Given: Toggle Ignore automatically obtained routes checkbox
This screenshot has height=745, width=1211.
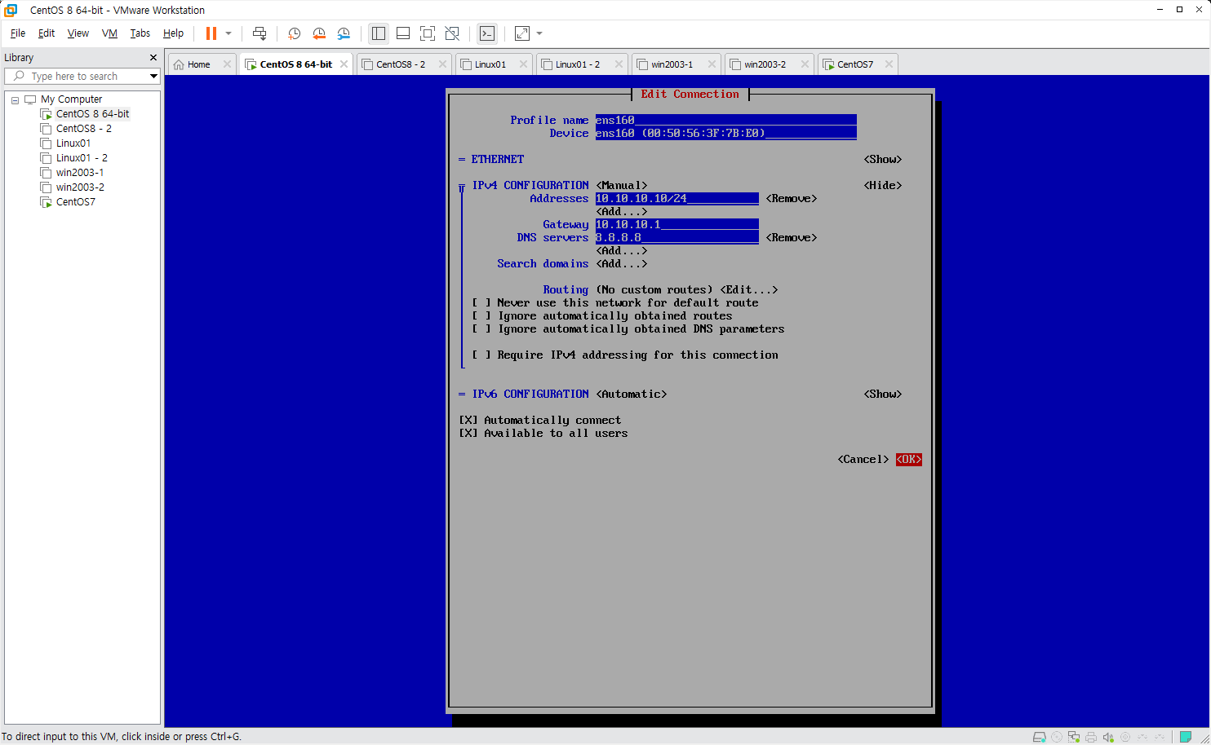Looking at the screenshot, I should click(481, 316).
